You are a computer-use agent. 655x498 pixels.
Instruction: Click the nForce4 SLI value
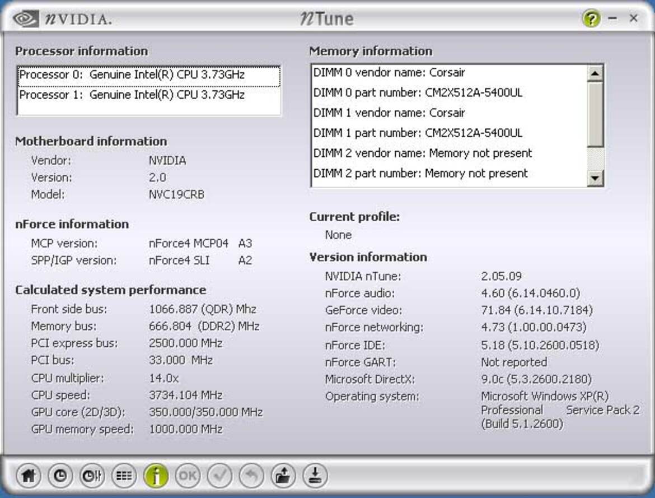[x=179, y=260]
